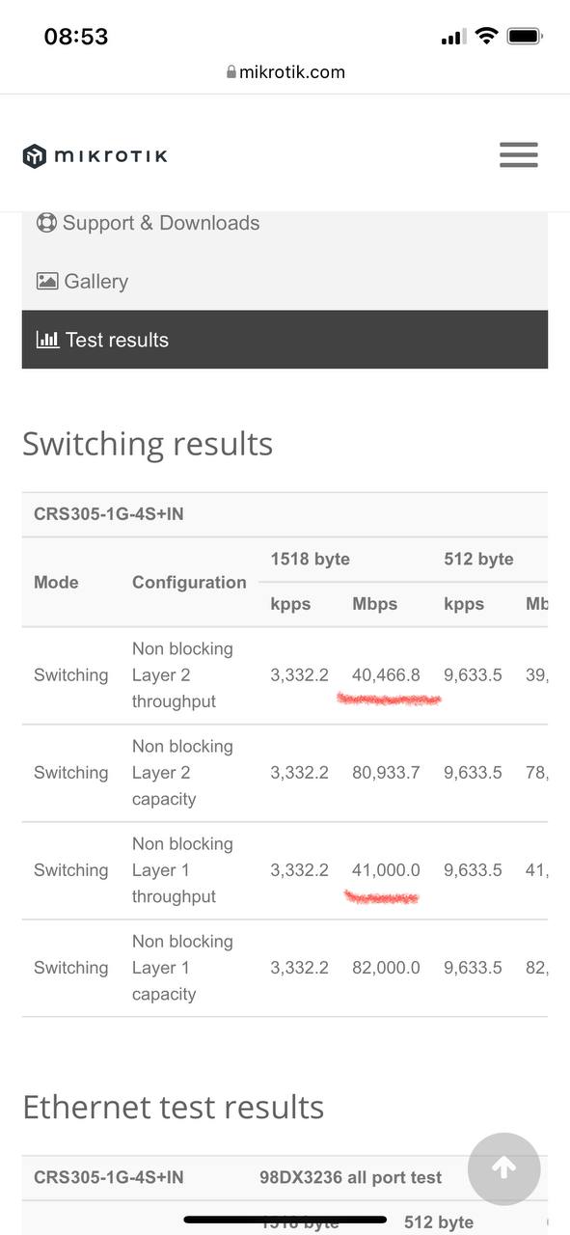Tap the mikrotik.com address bar
Viewport: 570px width, 1235px height.
(285, 72)
